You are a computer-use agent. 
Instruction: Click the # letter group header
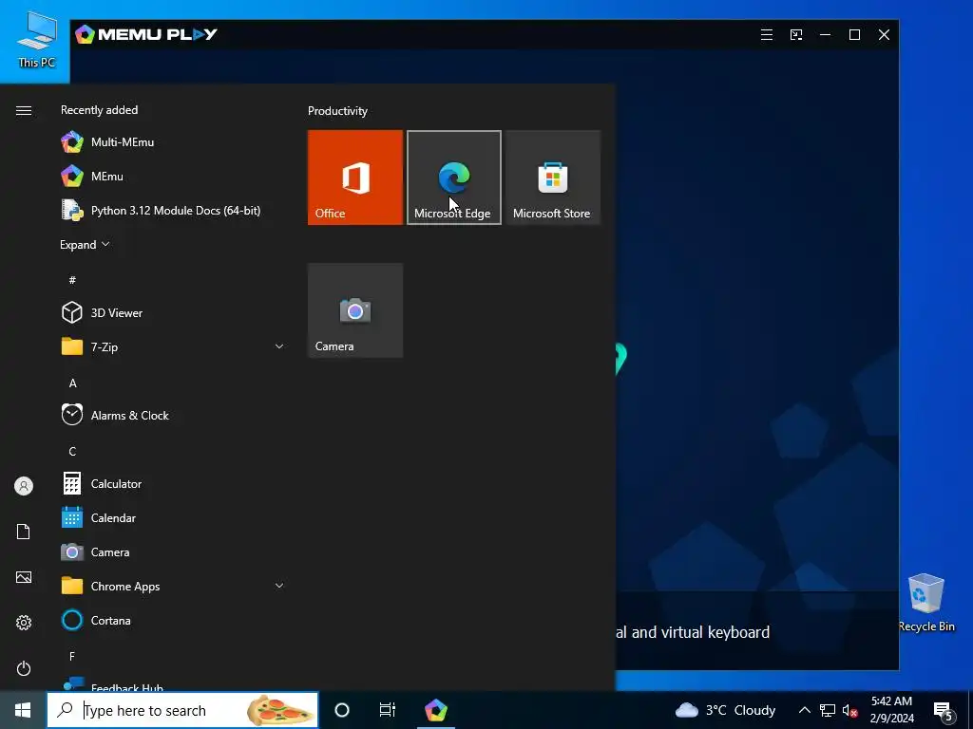tap(72, 280)
